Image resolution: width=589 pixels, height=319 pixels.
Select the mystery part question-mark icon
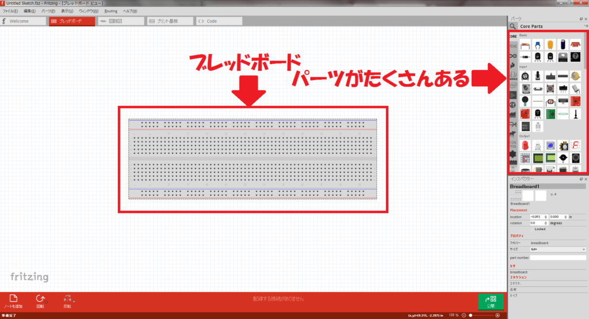point(575,57)
